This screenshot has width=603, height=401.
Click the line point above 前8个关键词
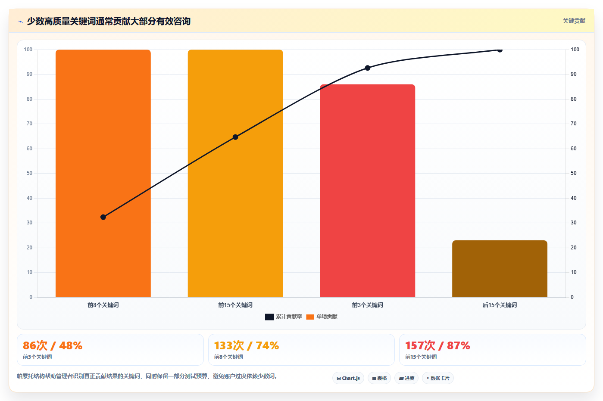pos(103,217)
